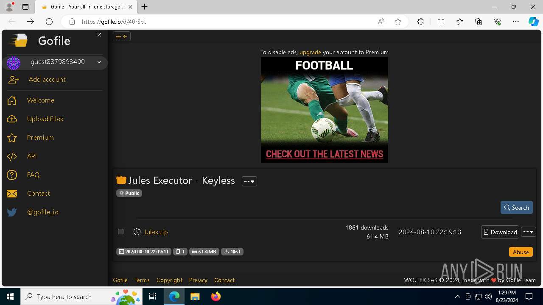Click the football ad banner image
Screen dimensions: 543x305
[x=325, y=110]
